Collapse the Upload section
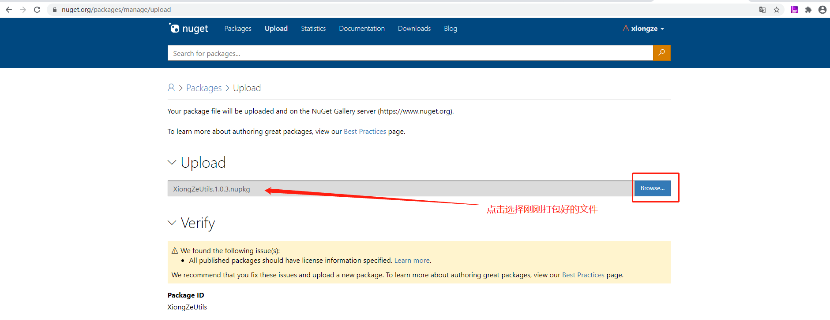 pyautogui.click(x=172, y=162)
